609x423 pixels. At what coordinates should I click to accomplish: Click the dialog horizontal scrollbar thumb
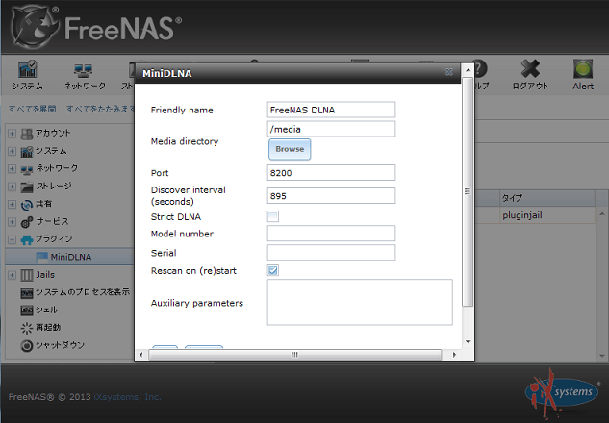[x=294, y=355]
